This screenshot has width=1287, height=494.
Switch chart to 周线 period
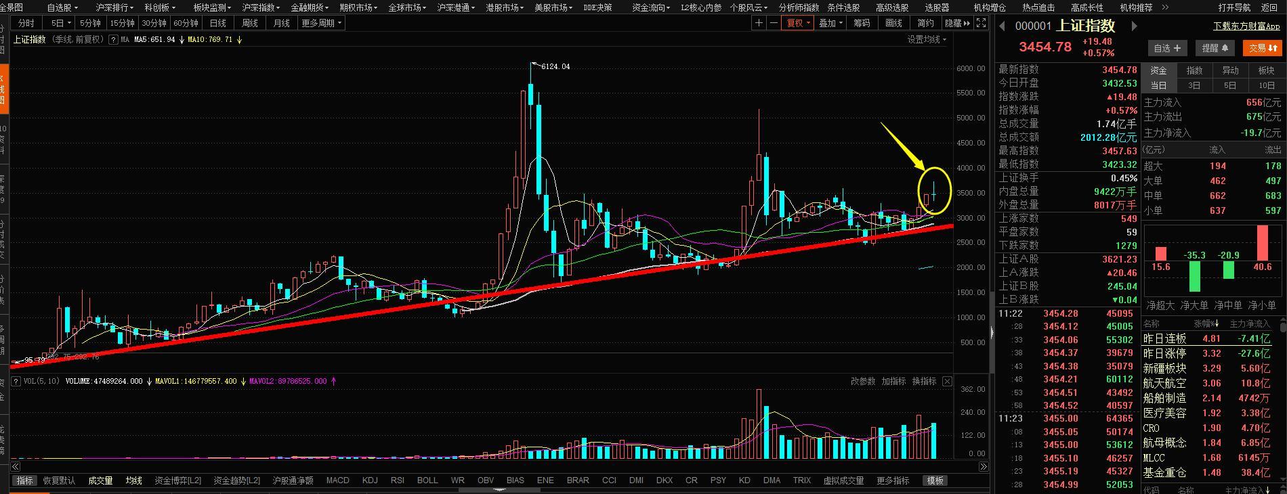pyautogui.click(x=249, y=23)
